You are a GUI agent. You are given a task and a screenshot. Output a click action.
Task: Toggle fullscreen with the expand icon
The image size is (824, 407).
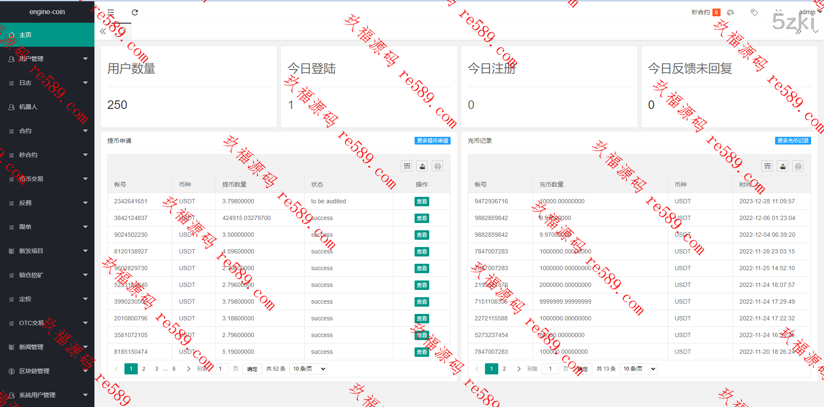point(779,12)
